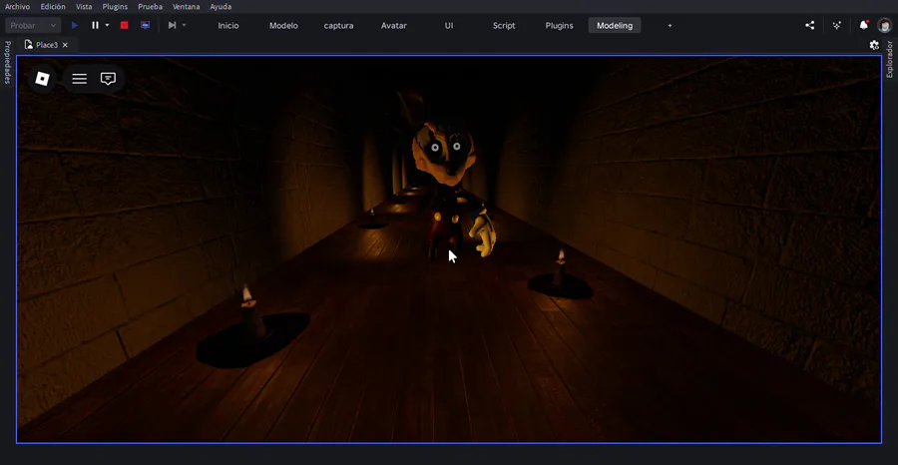Click the Roblox logo button in viewport
Image resolution: width=898 pixels, height=465 pixels.
click(42, 79)
